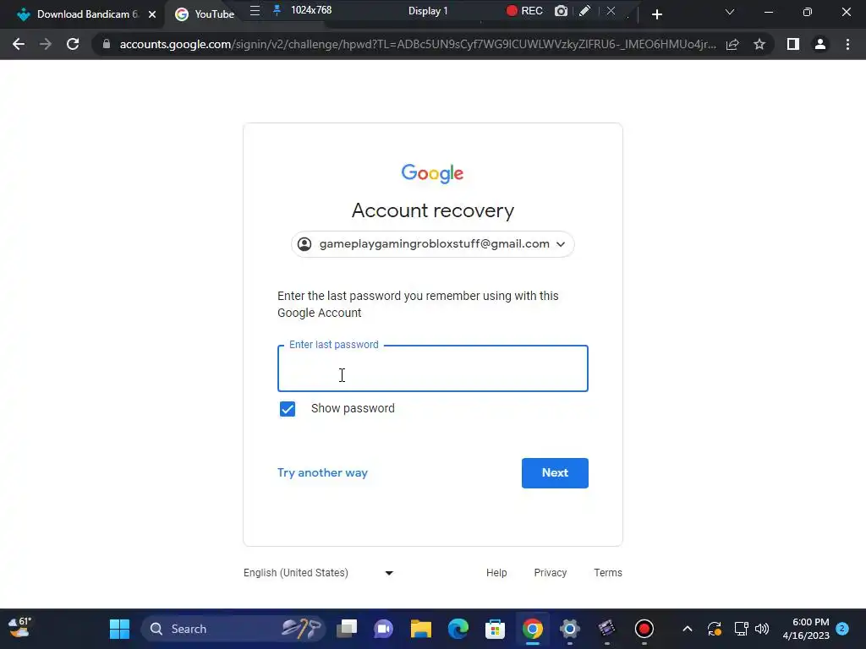The width and height of the screenshot is (866, 649).
Task: Switch to the YouTube tab
Action: pyautogui.click(x=205, y=14)
